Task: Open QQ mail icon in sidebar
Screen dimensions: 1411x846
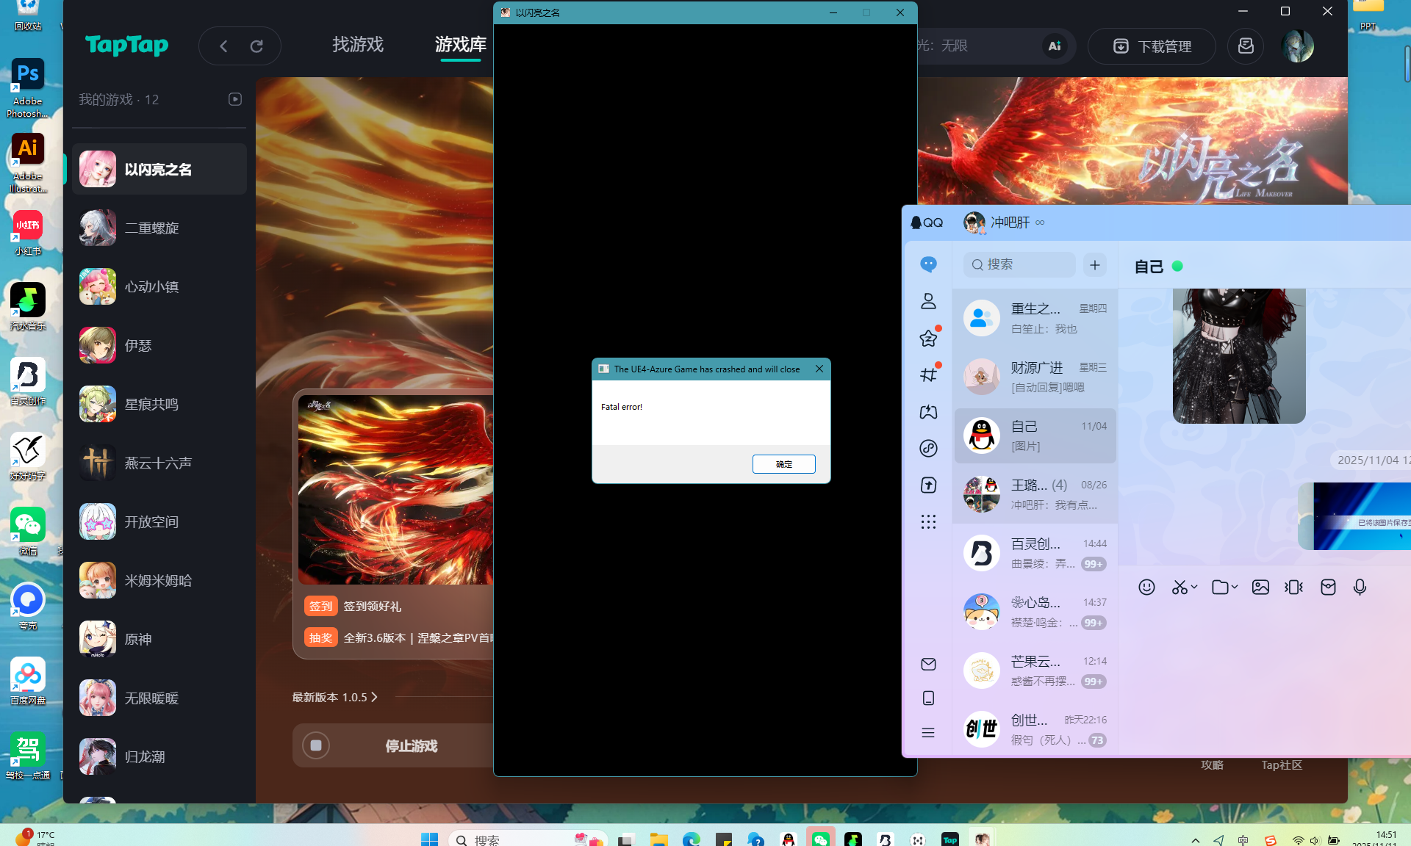Action: (929, 664)
